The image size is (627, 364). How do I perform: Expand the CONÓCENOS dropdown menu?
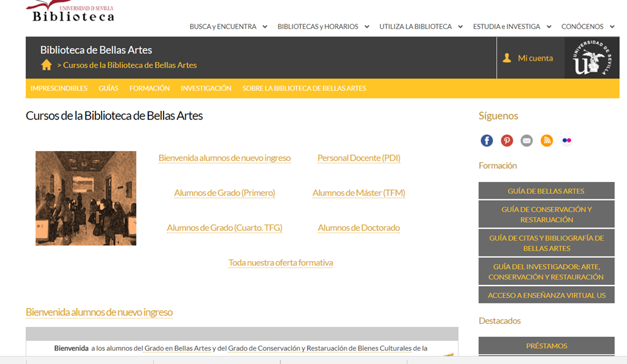[588, 26]
